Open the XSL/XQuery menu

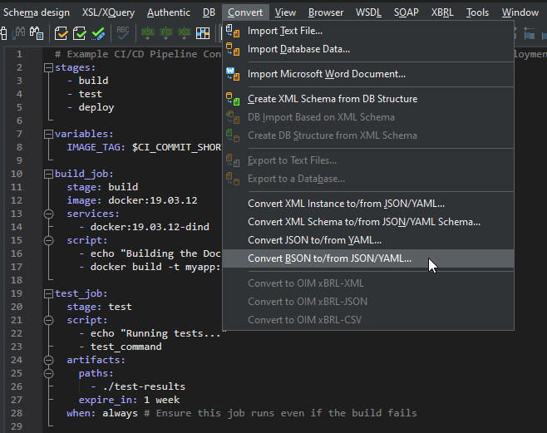tap(107, 12)
